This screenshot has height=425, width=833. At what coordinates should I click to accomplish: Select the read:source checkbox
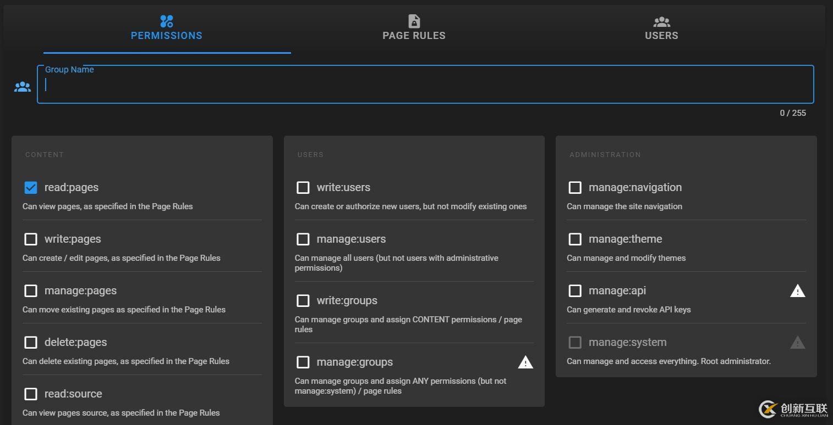31,394
